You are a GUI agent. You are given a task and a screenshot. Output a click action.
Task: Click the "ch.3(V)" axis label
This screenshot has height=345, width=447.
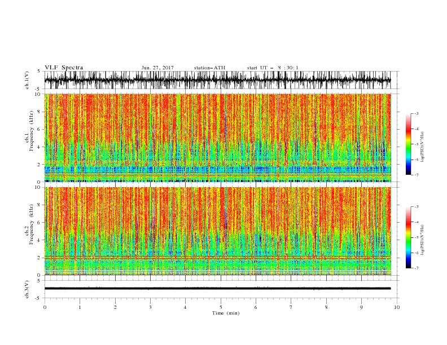pyautogui.click(x=27, y=289)
